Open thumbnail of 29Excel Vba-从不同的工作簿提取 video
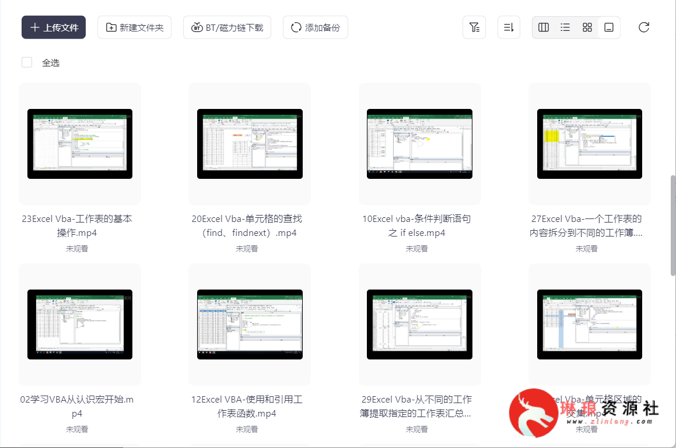 [x=419, y=324]
